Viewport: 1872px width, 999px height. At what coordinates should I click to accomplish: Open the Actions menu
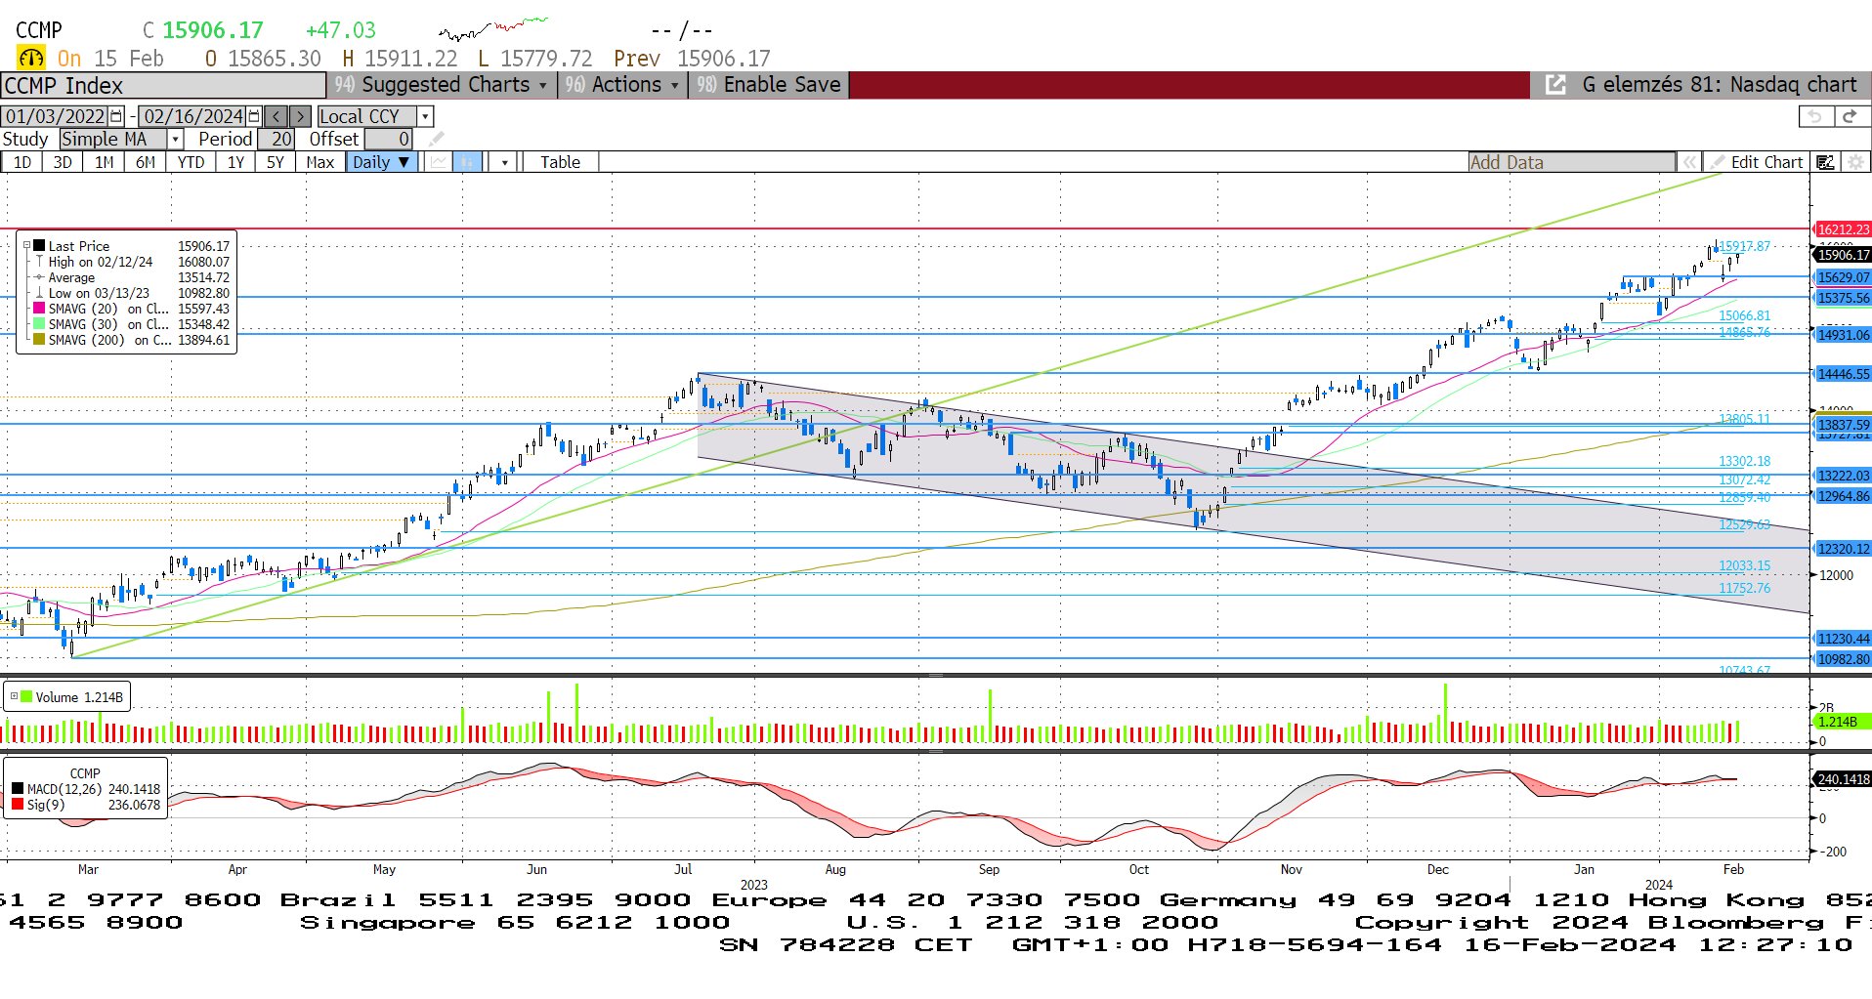621,85
